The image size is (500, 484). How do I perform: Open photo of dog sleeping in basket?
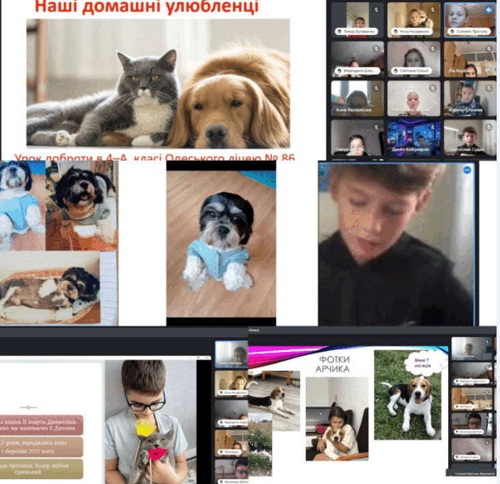[x=50, y=288]
